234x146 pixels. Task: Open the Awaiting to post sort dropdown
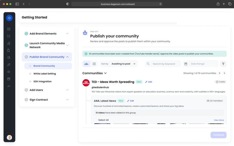(123, 64)
